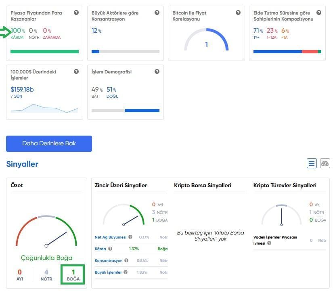This screenshot has width=335, height=291.
Task: Open the Kârda signal row
Action: pyautogui.click(x=100, y=249)
